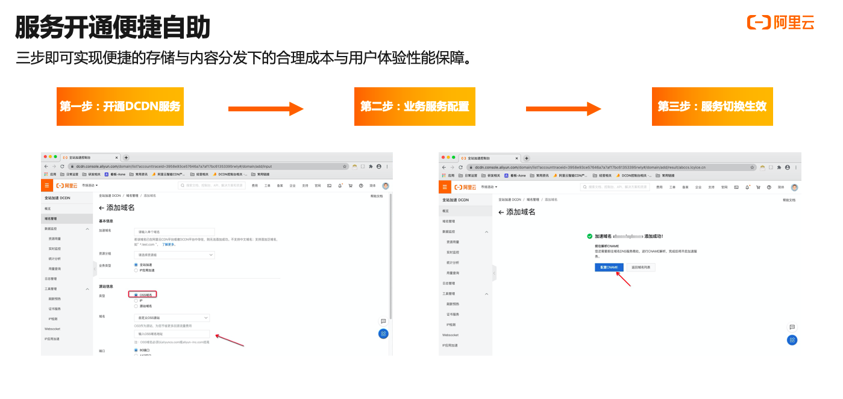The image size is (843, 399).
Task: Open Chrome profile icon in left browser
Action: [379, 166]
